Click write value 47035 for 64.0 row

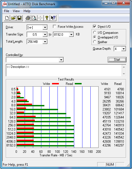click(x=107, y=117)
